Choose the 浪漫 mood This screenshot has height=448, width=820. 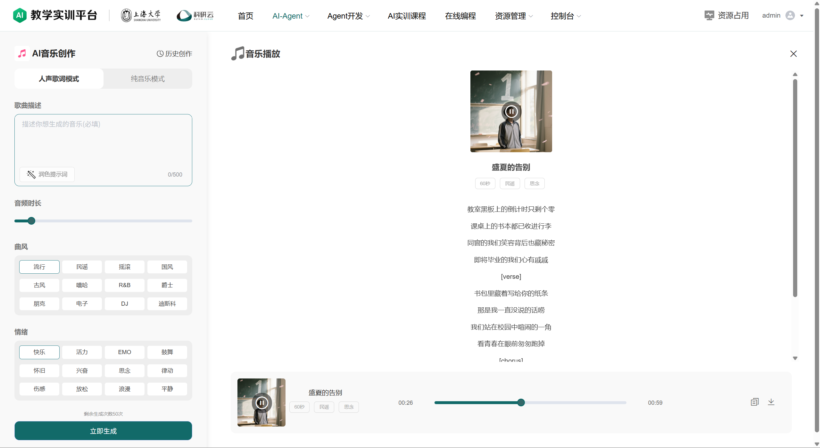[125, 389]
